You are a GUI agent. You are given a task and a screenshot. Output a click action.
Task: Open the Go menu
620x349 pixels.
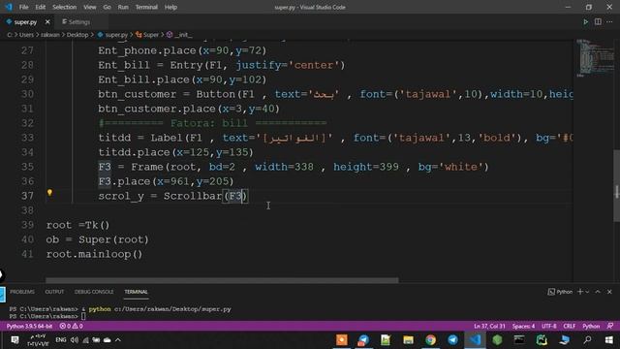tap(107, 7)
